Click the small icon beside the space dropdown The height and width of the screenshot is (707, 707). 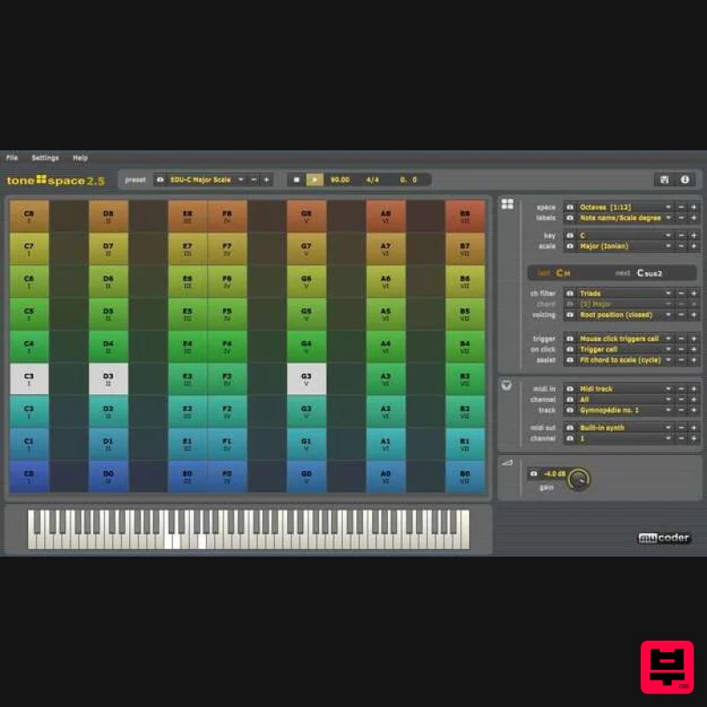(x=570, y=207)
